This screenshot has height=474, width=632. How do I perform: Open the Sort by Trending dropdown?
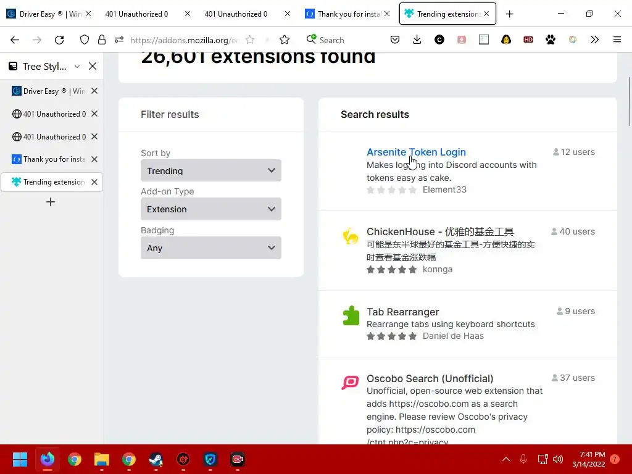211,170
